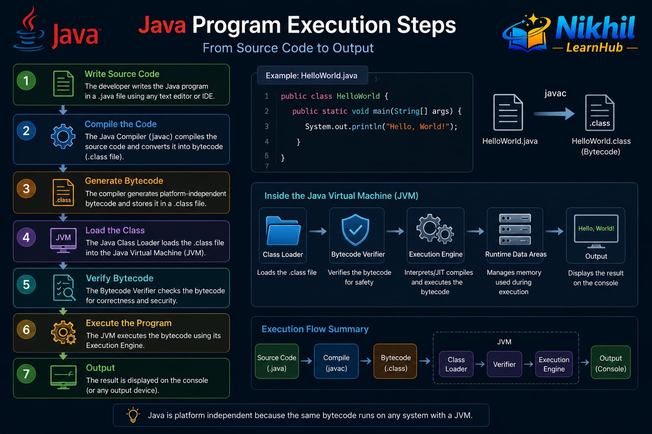Click the Verify Bytecode heading
This screenshot has height=434, width=652.
tap(120, 278)
